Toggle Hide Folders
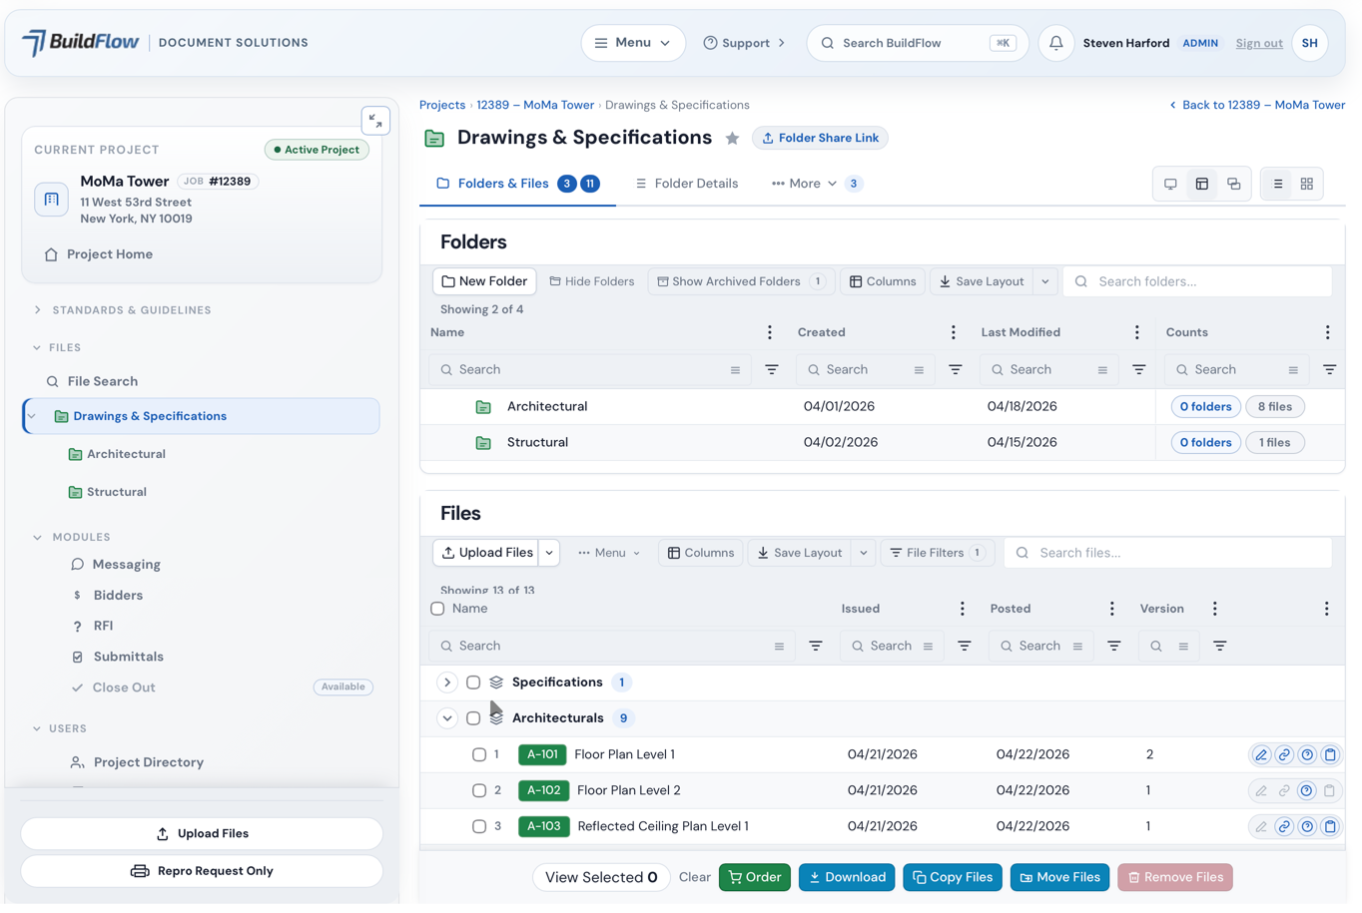The image size is (1362, 913). click(x=592, y=281)
